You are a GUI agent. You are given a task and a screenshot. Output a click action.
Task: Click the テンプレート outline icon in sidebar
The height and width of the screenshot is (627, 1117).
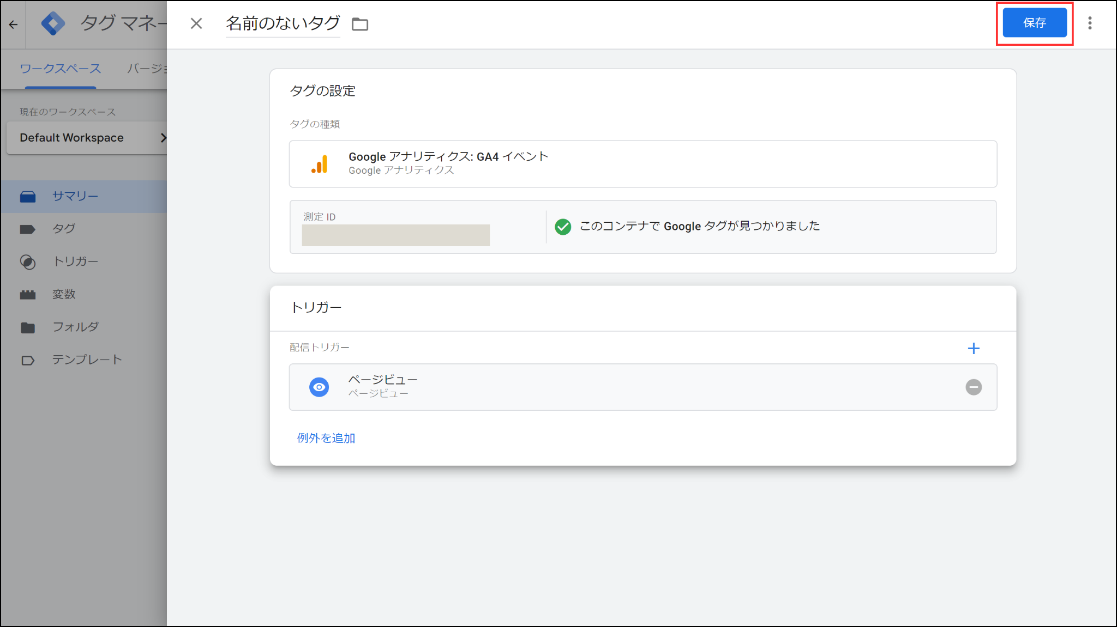pyautogui.click(x=28, y=360)
